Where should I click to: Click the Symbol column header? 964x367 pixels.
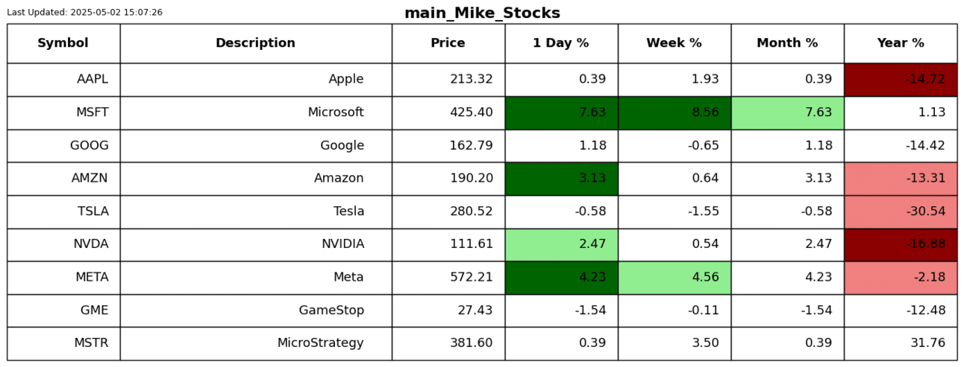coord(63,43)
